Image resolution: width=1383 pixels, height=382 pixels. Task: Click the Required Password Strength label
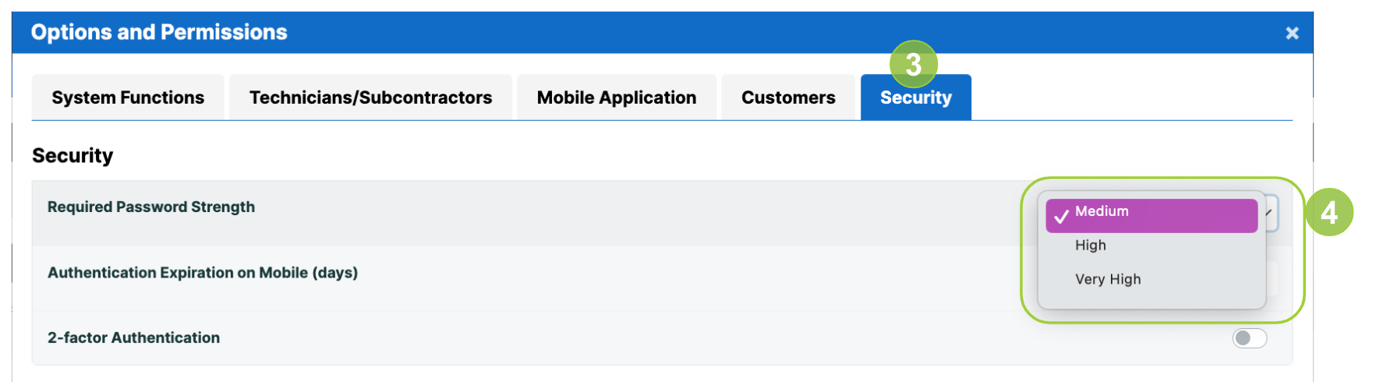click(x=151, y=207)
